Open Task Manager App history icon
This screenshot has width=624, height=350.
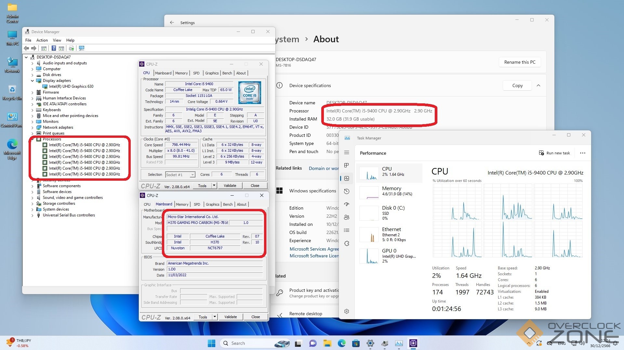click(x=347, y=191)
